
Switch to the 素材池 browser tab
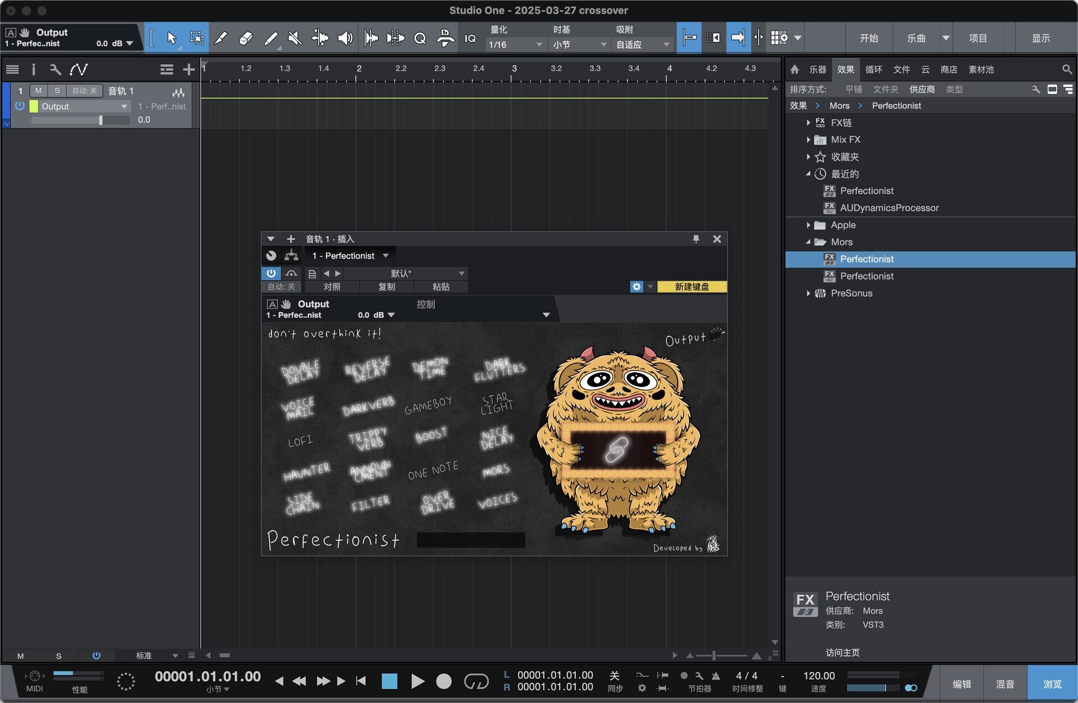(981, 69)
